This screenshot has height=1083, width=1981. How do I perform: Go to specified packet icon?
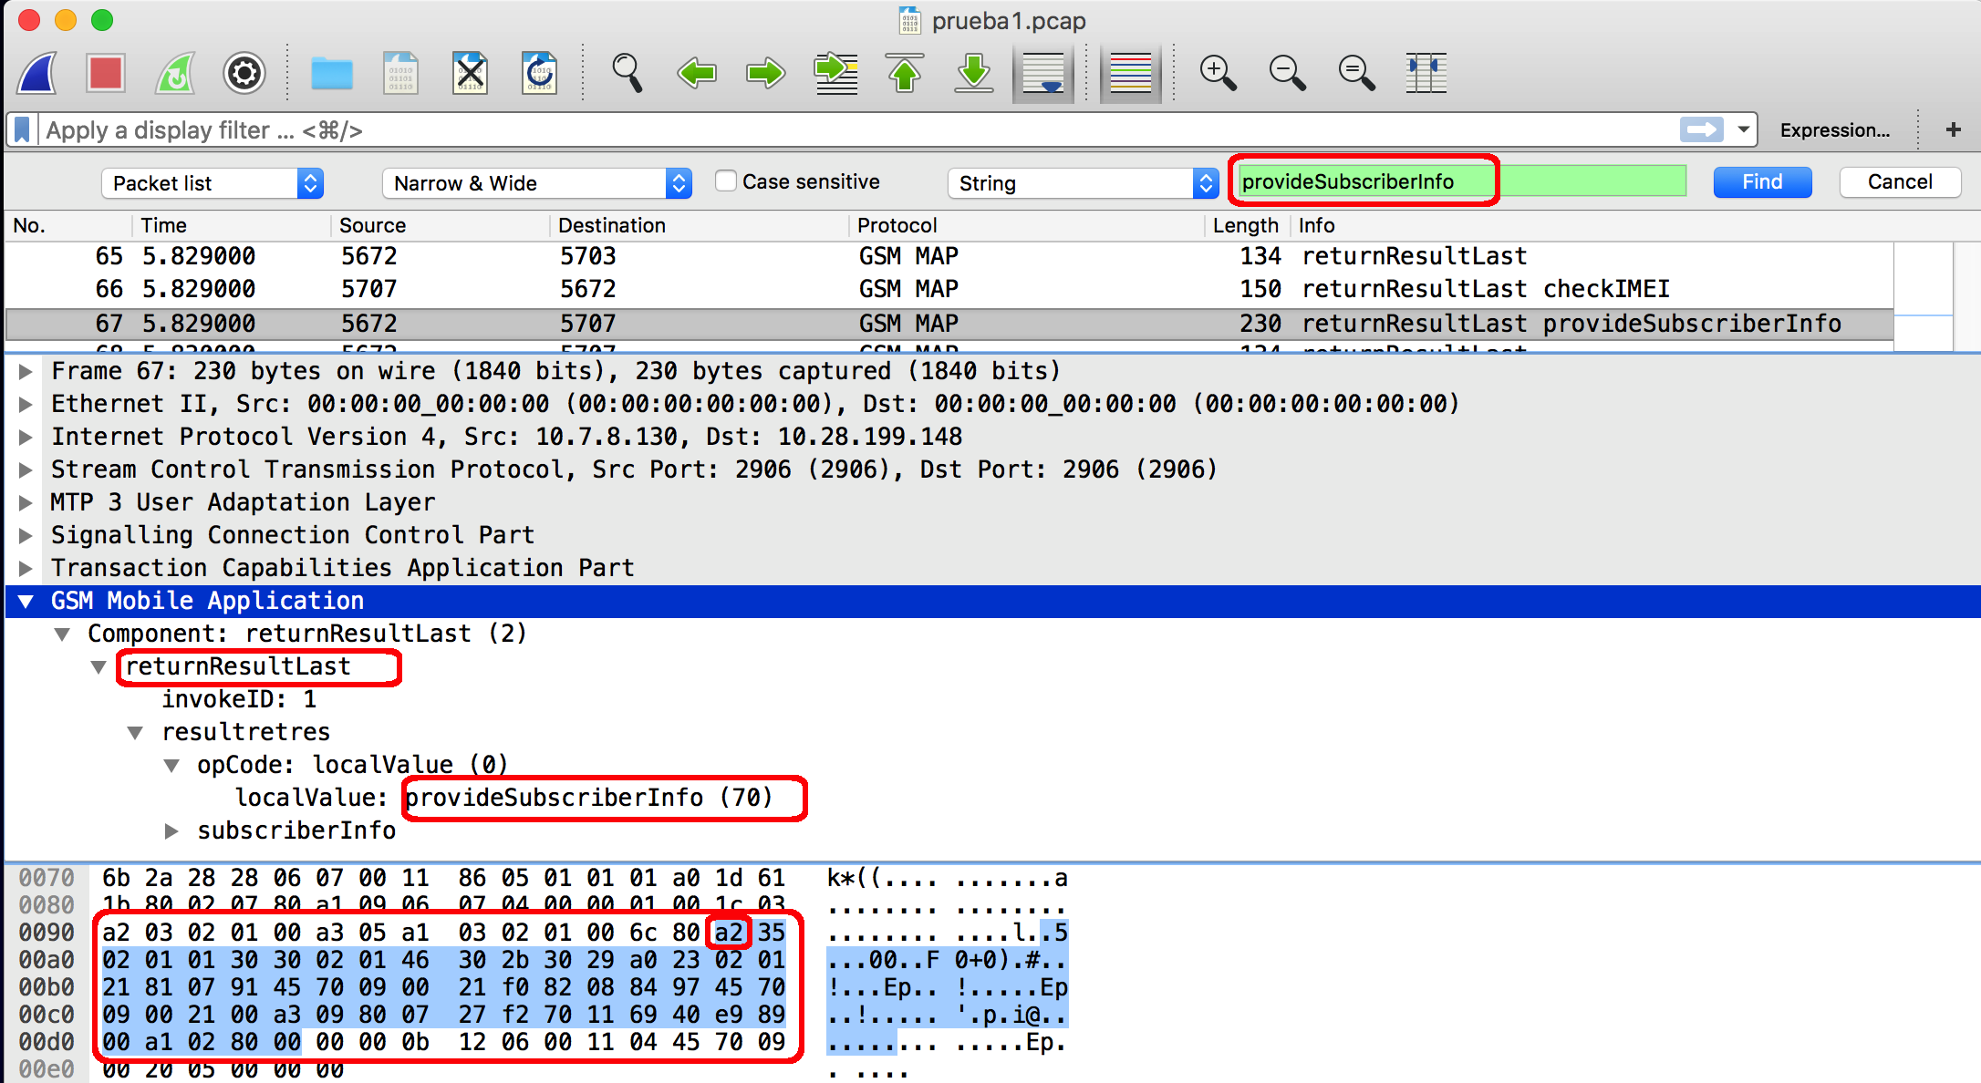(835, 73)
